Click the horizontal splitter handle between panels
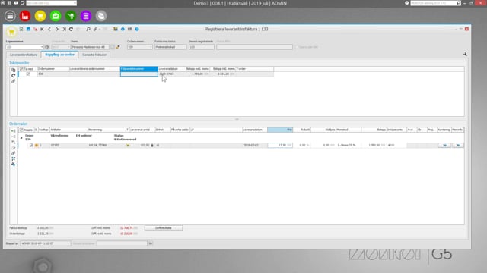Viewport: 487px width, 273px height. click(237, 119)
